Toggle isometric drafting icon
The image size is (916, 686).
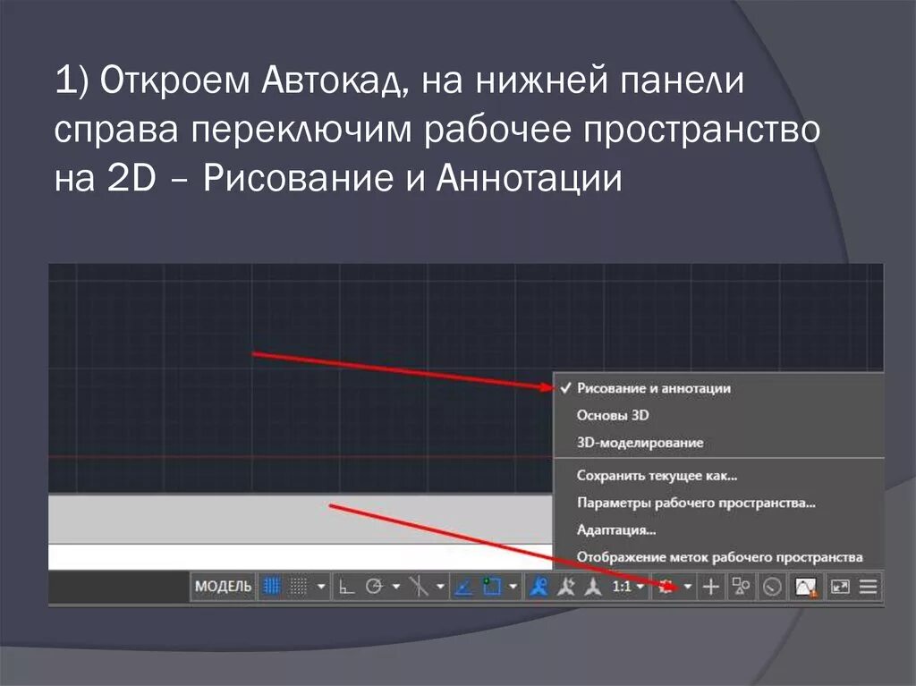tap(419, 586)
